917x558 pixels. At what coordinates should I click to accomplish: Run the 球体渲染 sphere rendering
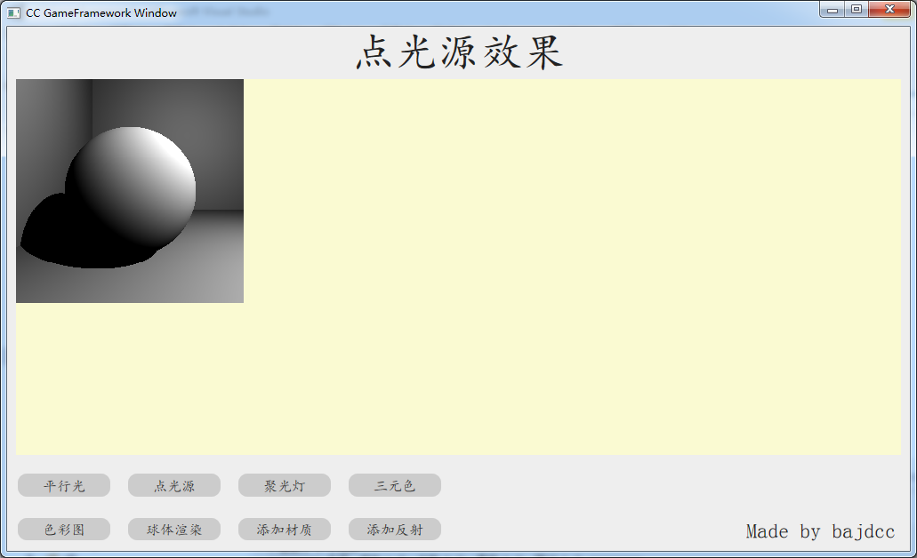[x=174, y=530]
